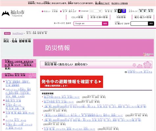Viewport: 156px width, 131px height.
Task: Open the 産業・仕事の情報 menu
Action: pyautogui.click(x=99, y=17)
